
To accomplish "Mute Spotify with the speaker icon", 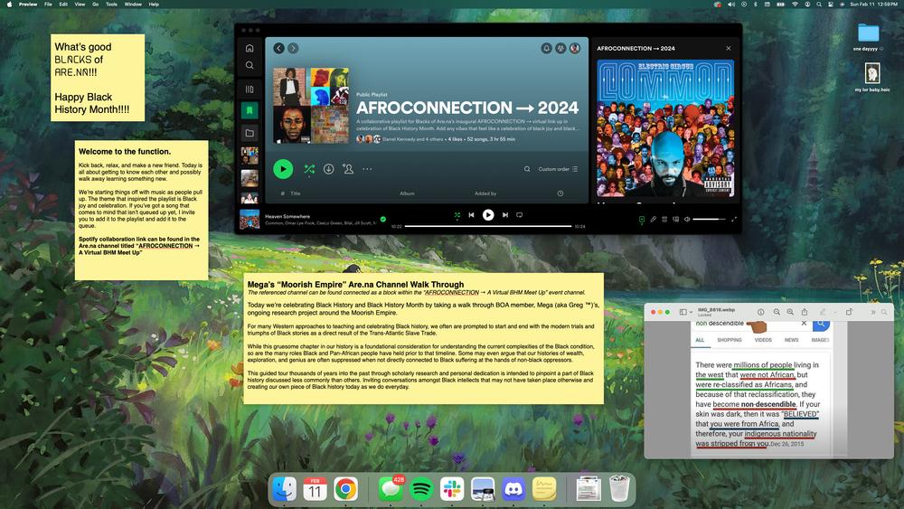I will click(687, 219).
